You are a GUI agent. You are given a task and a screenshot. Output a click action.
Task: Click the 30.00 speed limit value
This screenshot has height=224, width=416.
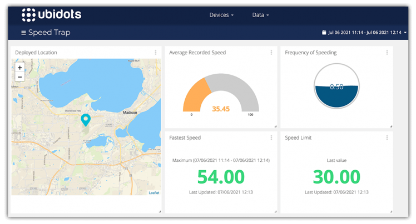click(336, 176)
